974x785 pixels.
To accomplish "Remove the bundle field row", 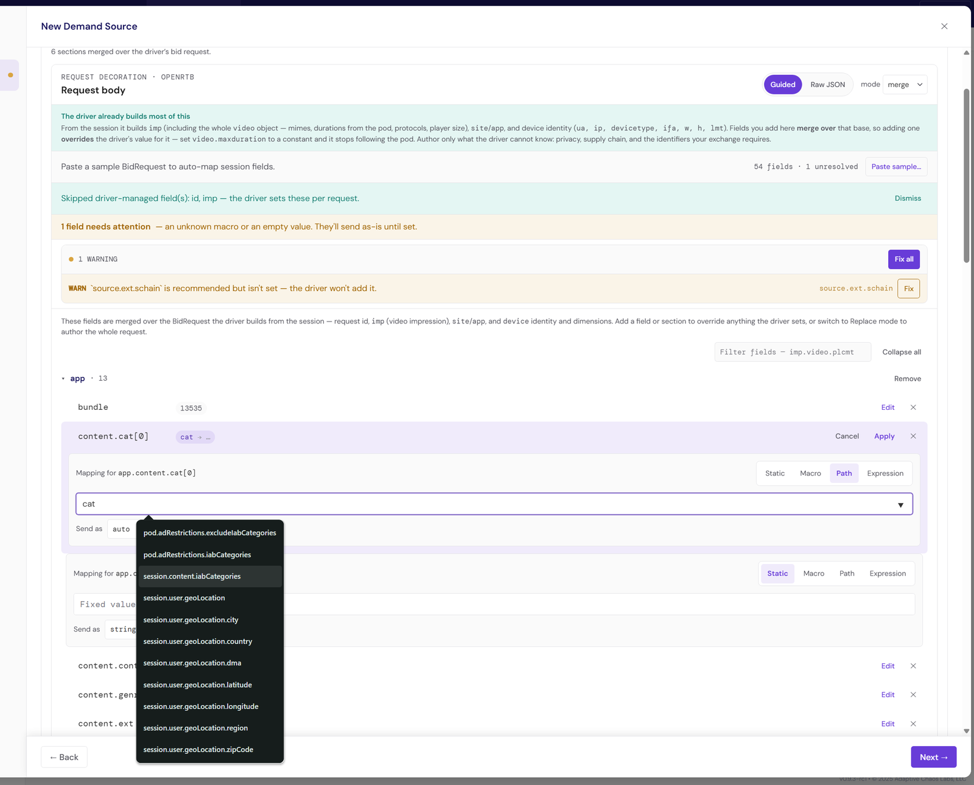I will 913,407.
